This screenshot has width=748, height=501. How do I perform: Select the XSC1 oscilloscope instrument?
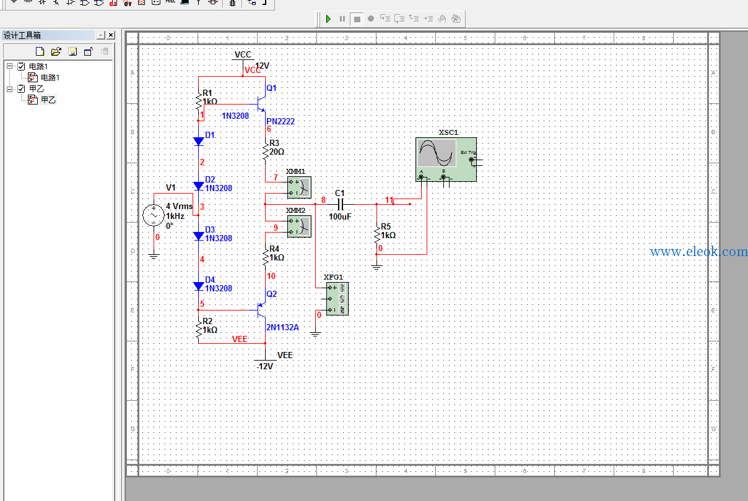coord(446,159)
